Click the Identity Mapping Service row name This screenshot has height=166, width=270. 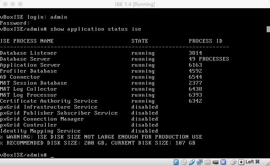click(x=40, y=131)
